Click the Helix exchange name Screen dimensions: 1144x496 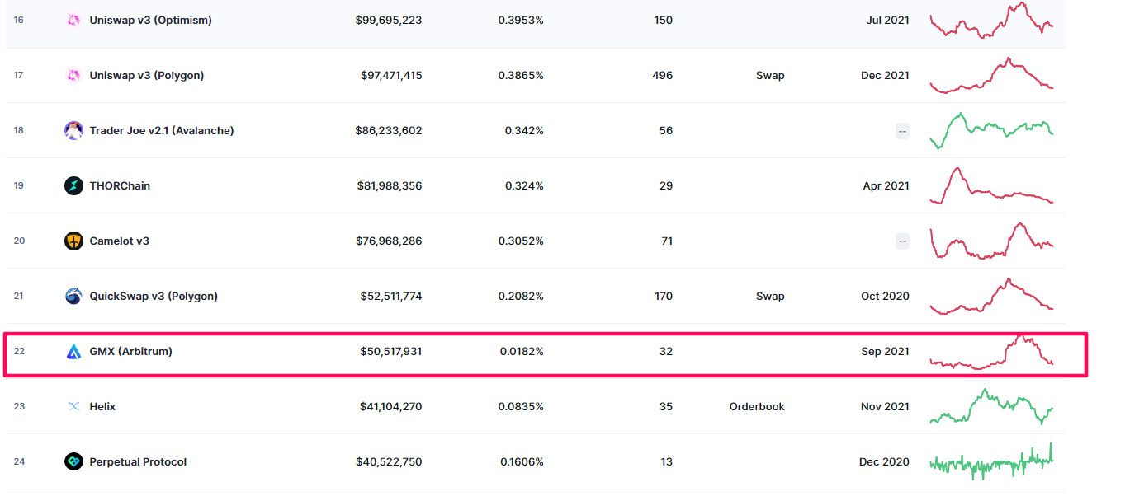(102, 406)
